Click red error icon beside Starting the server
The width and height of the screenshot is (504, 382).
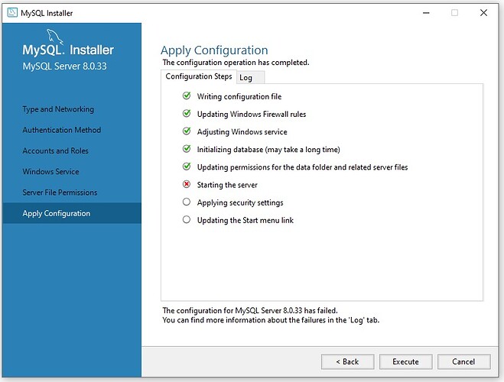pos(187,184)
